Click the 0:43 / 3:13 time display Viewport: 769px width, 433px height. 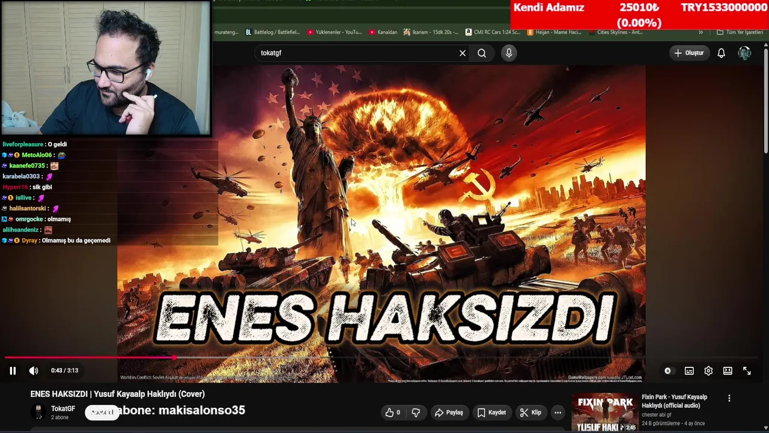point(65,370)
